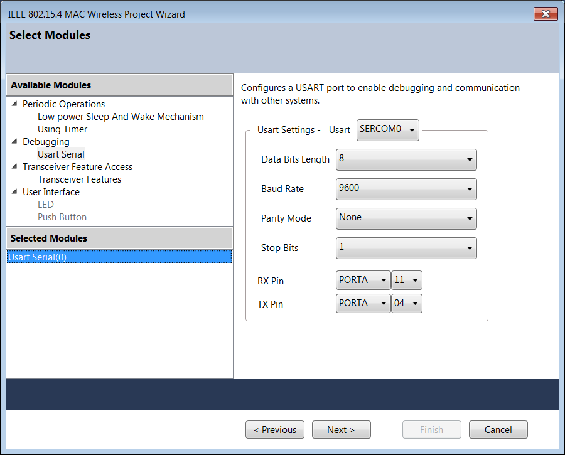Select the Using Timer module
565x455 pixels.
point(62,129)
